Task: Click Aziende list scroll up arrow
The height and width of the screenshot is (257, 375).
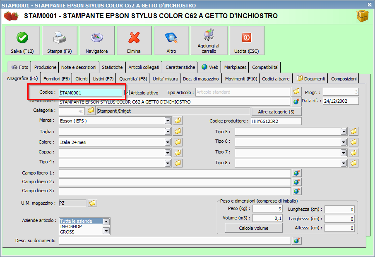Action: pyautogui.click(x=106, y=222)
